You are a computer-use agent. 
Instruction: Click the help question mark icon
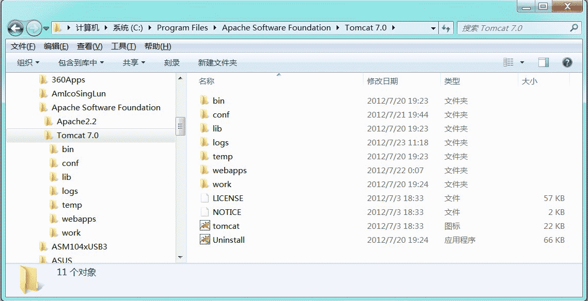point(567,62)
